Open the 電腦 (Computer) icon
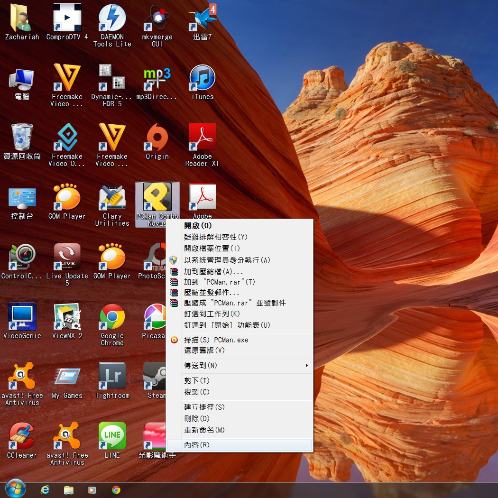Image resolution: width=498 pixels, height=498 pixels. pyautogui.click(x=22, y=83)
